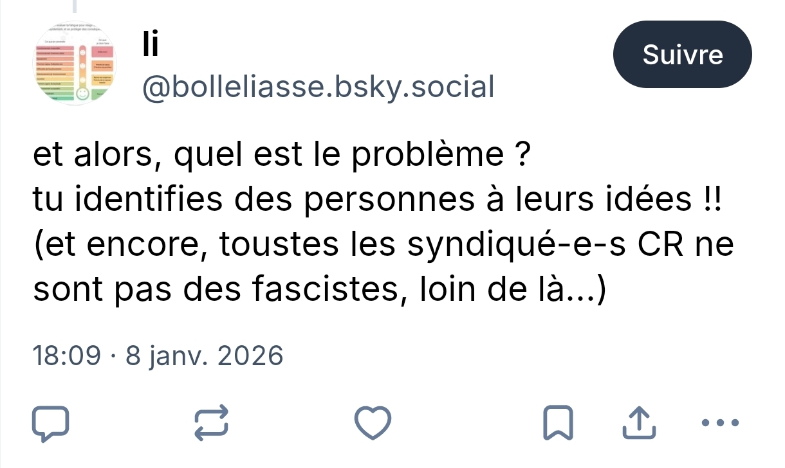Open the @bolleliasse.bsky.social handle link
This screenshot has height=468, width=785.
pos(317,87)
